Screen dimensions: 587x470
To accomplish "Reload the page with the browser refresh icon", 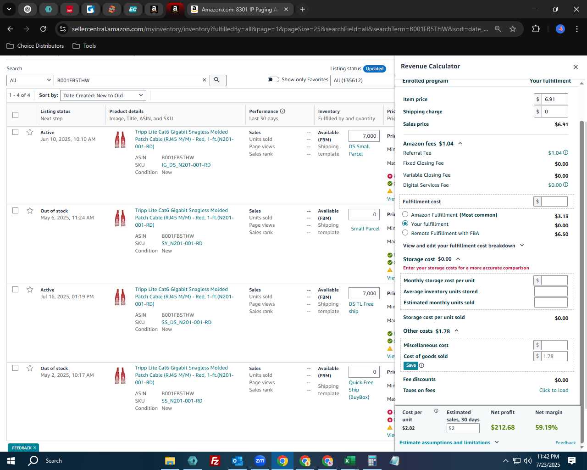I will point(43,29).
